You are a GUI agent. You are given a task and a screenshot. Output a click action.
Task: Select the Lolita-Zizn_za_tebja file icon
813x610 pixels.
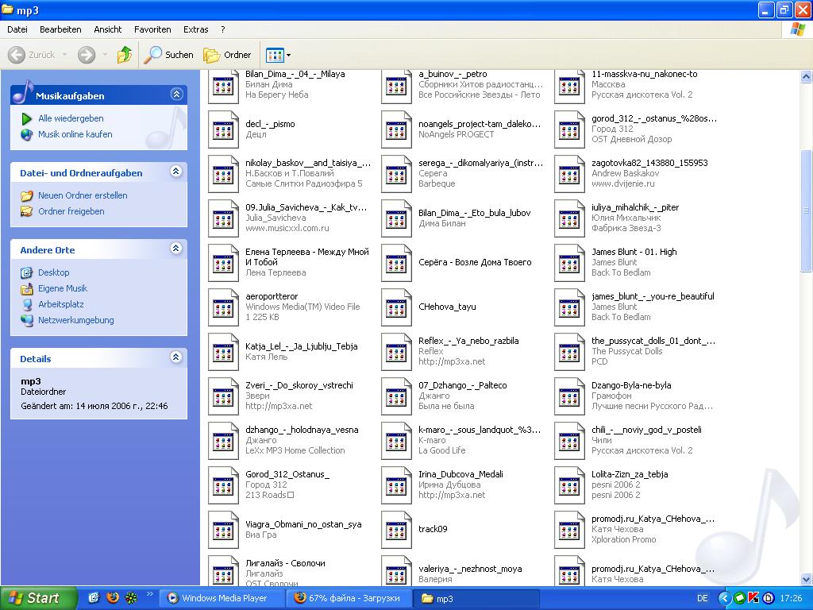[570, 485]
